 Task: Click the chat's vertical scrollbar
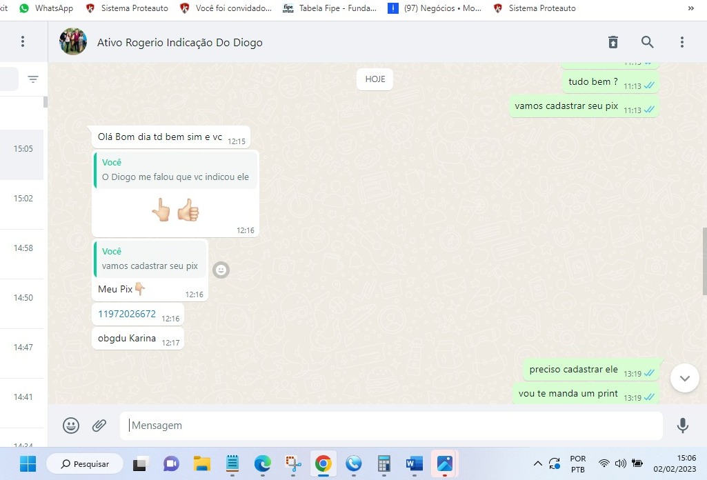(704, 262)
